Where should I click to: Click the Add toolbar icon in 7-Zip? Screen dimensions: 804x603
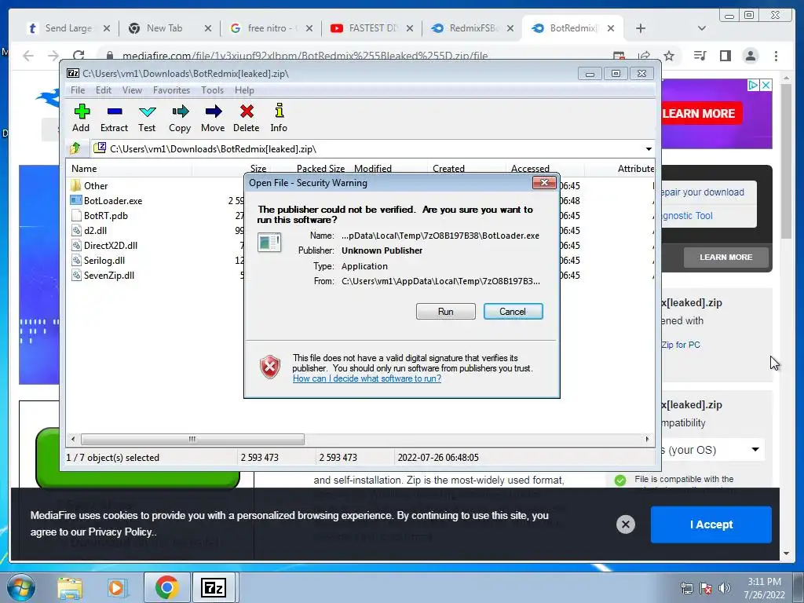[81, 118]
